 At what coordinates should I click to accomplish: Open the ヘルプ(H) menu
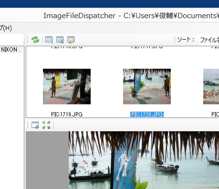pyautogui.click(x=6, y=28)
